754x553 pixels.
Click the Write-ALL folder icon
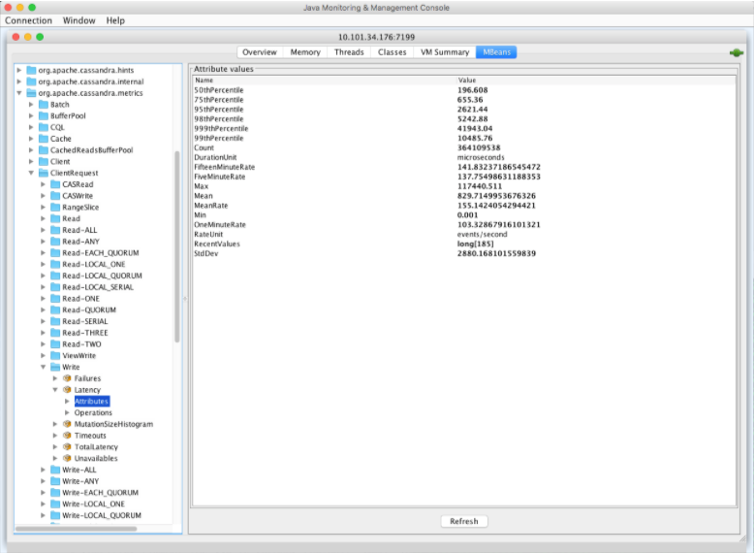coord(55,470)
